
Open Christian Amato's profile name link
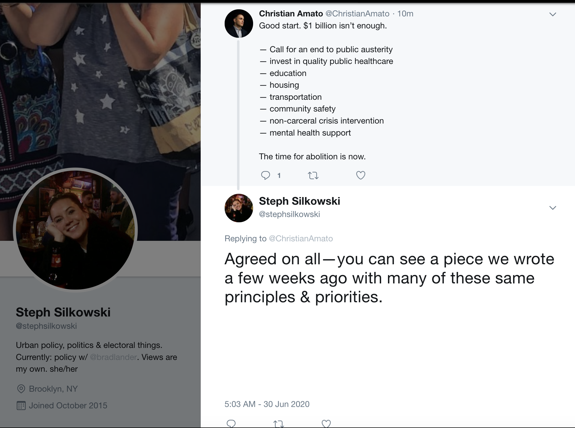pos(291,13)
